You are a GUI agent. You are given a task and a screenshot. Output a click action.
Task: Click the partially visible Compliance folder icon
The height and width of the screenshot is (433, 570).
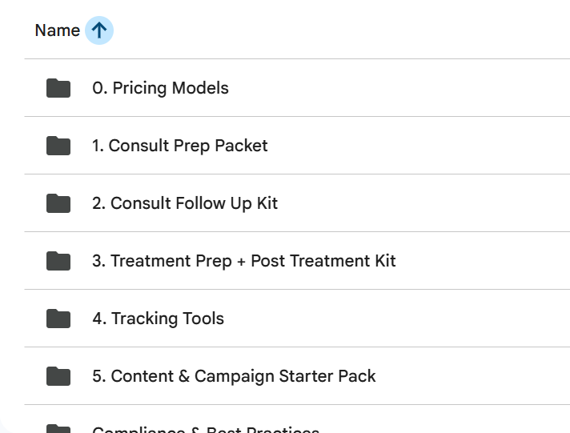[x=58, y=430]
